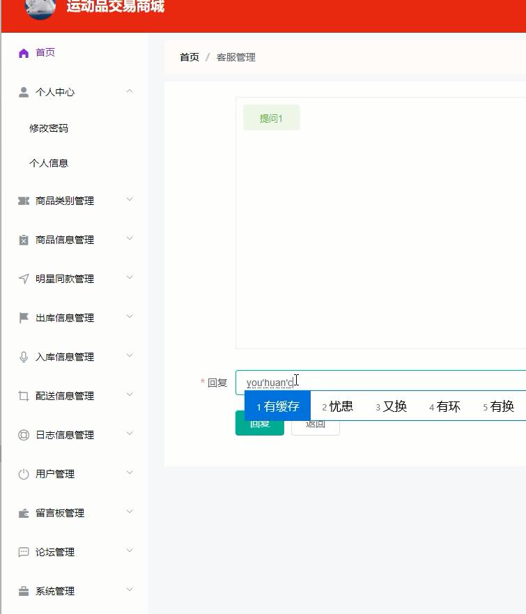The image size is (526, 614).
Task: Expand the 系统管理 chevron
Action: (x=130, y=590)
